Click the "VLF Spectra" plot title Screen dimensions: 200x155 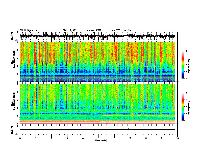(29, 30)
